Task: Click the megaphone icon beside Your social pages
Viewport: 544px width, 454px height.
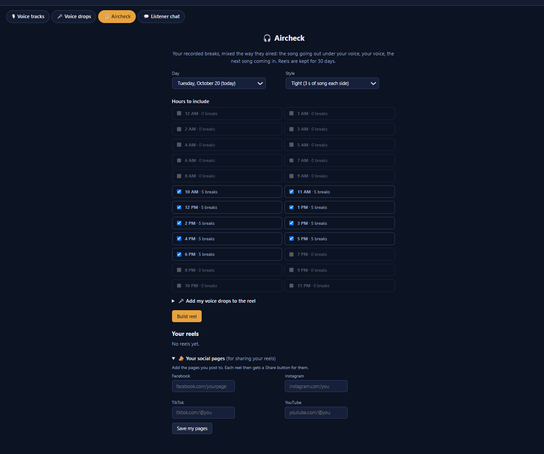Action: coord(181,358)
